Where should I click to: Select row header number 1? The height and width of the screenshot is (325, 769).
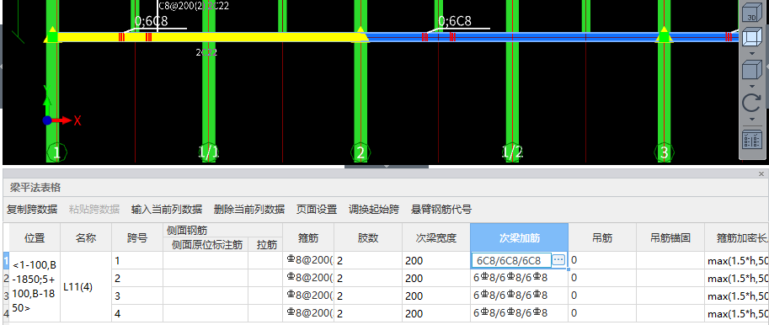click(6, 260)
